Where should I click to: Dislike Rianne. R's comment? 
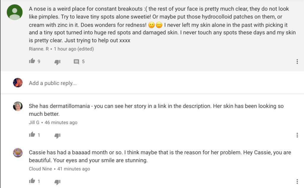(x=57, y=62)
